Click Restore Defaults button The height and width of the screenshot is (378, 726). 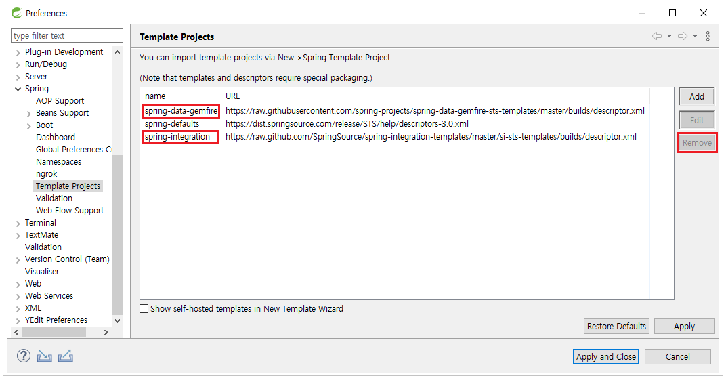pos(616,326)
